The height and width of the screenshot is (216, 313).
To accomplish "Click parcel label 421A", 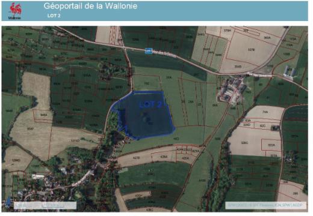I will point(196,151).
